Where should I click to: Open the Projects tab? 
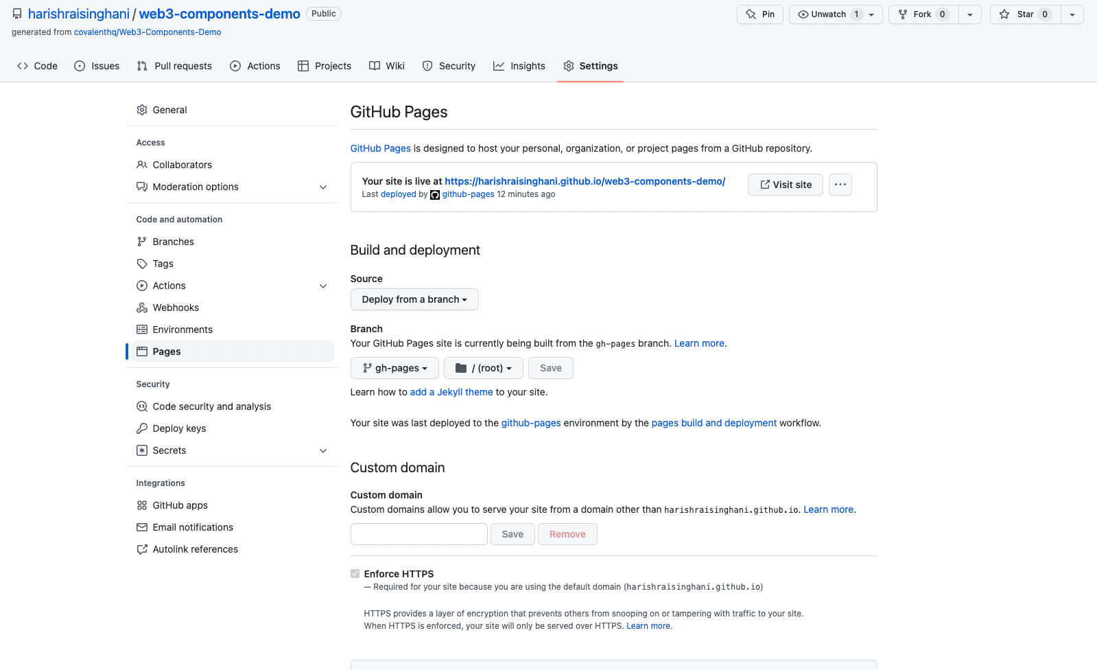[x=325, y=66]
